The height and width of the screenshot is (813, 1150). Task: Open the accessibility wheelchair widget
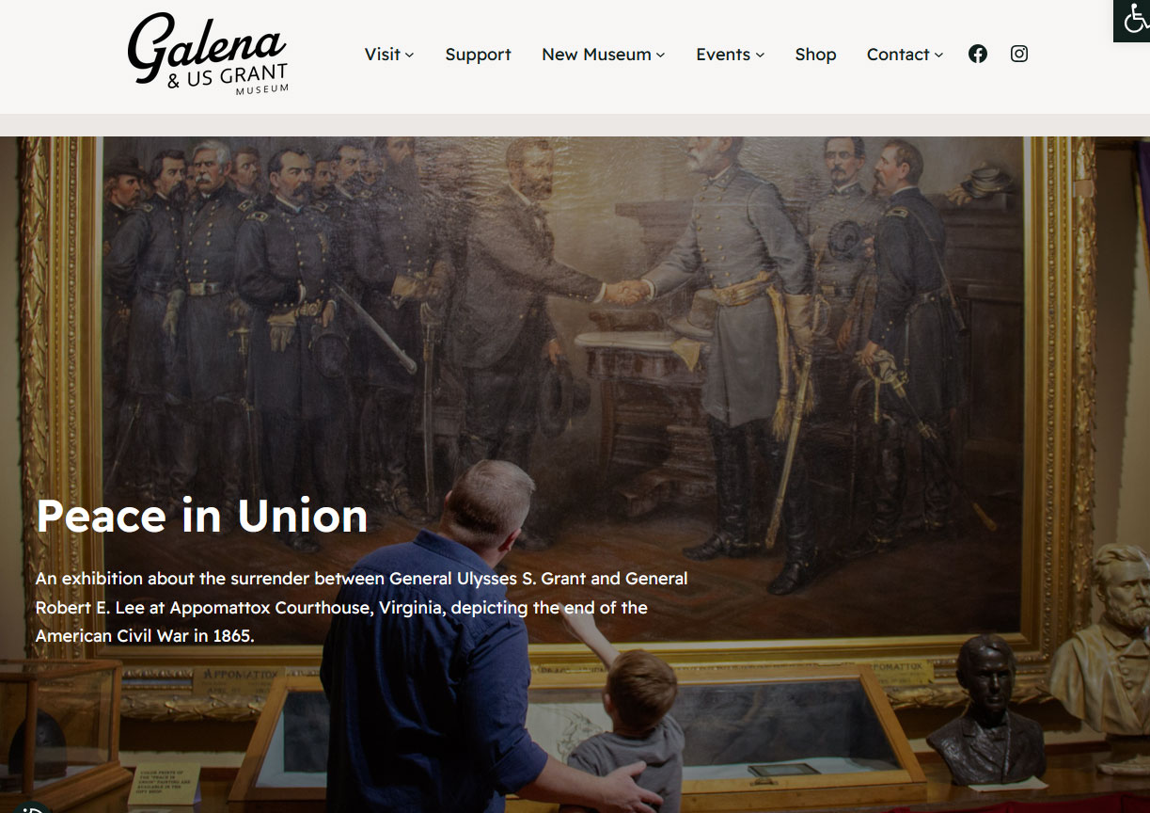[1134, 19]
